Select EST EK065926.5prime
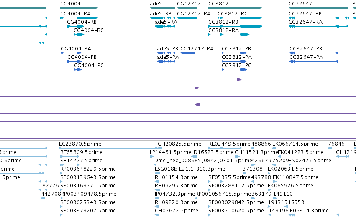356x217 pixels. [x=290, y=186]
